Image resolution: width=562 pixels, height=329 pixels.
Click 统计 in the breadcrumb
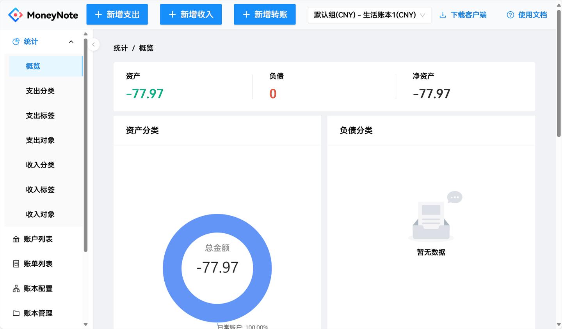tap(120, 48)
